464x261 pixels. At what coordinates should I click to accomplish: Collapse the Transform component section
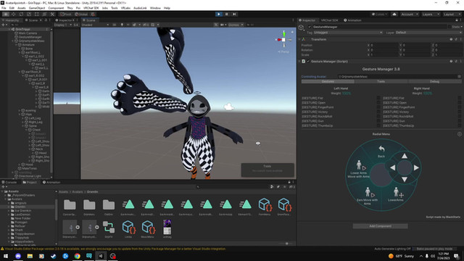pyautogui.click(x=299, y=39)
